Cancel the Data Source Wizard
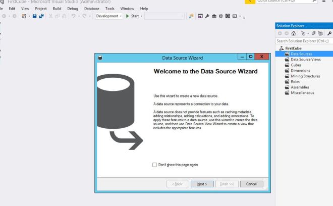 [x=252, y=184]
